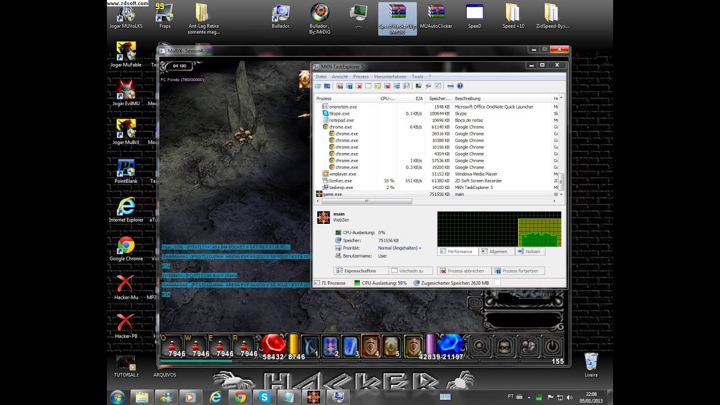
Task: Click the magnifier properties toolbar icon
Action: [406, 86]
